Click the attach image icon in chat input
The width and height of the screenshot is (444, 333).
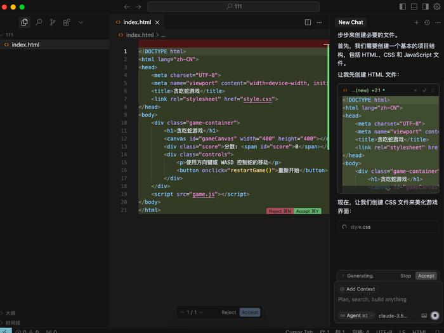click(424, 315)
